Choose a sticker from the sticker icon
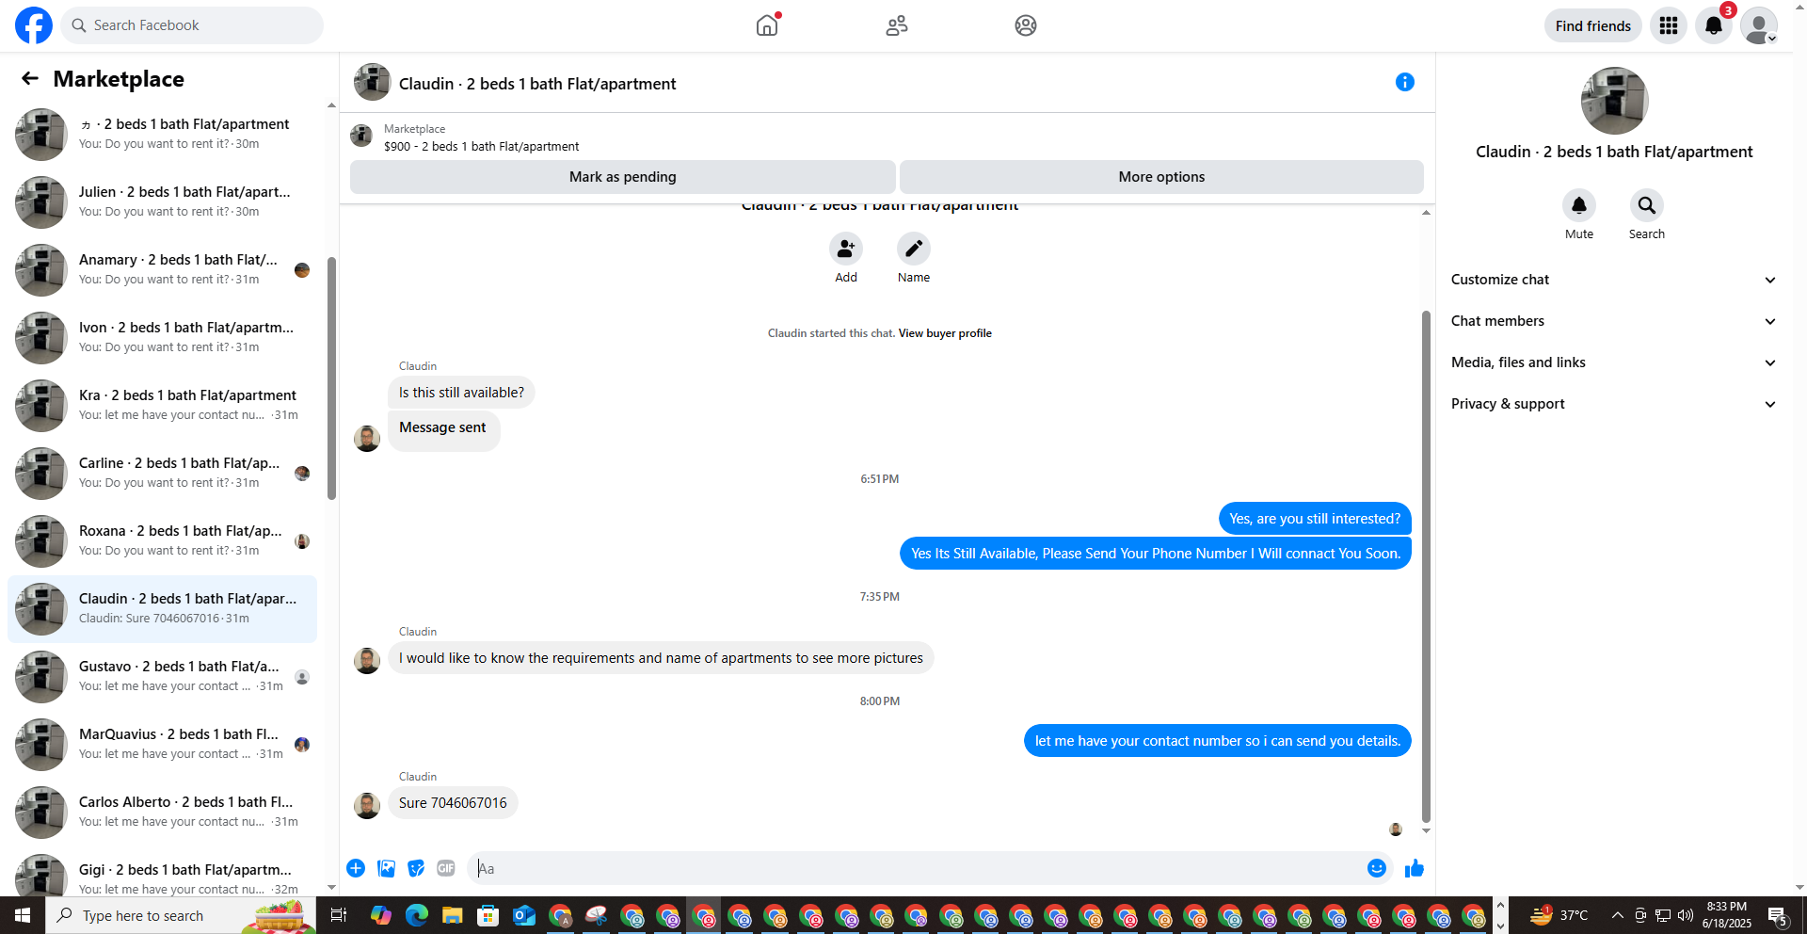1807x934 pixels. pyautogui.click(x=416, y=868)
